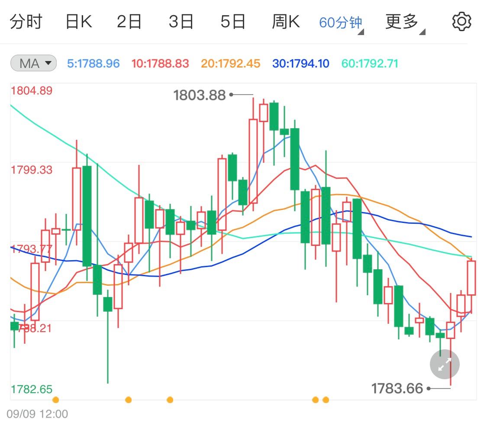The width and height of the screenshot is (487, 429).
Task: Open the chart settings gear icon
Action: click(x=461, y=22)
